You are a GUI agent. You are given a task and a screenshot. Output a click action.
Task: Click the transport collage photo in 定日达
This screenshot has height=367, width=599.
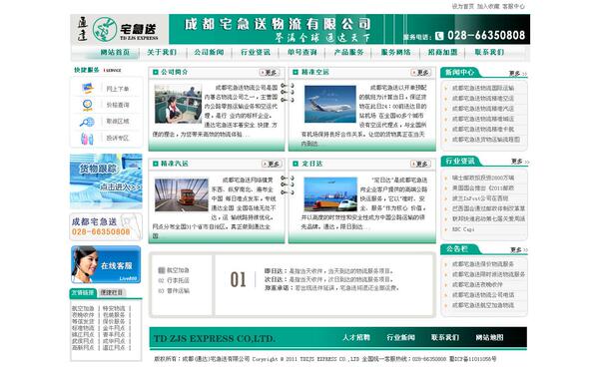click(x=330, y=194)
